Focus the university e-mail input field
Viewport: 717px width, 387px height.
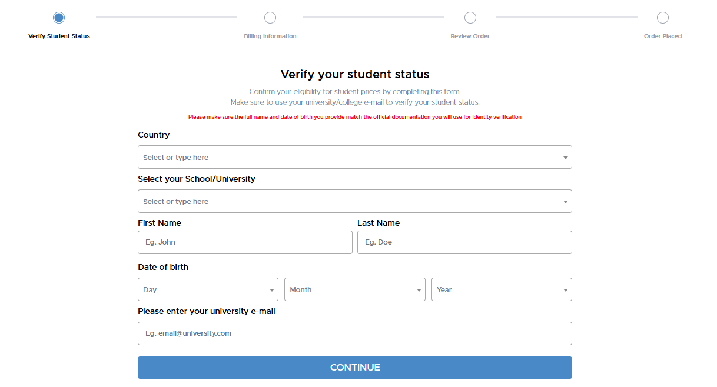(354, 333)
